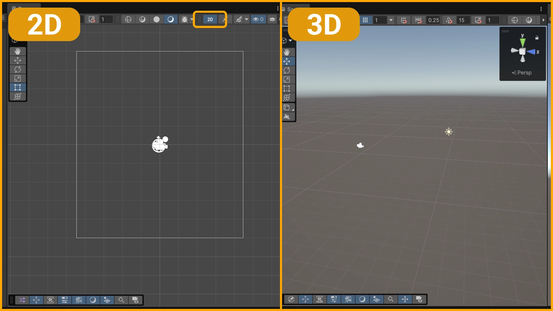Open the grid settings dropdown in 3D toolbar

point(391,20)
